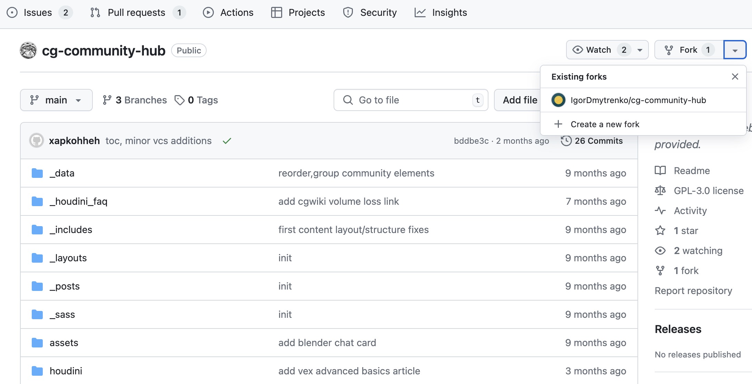This screenshot has height=384, width=752.
Task: Click Report repository
Action: coord(693,291)
